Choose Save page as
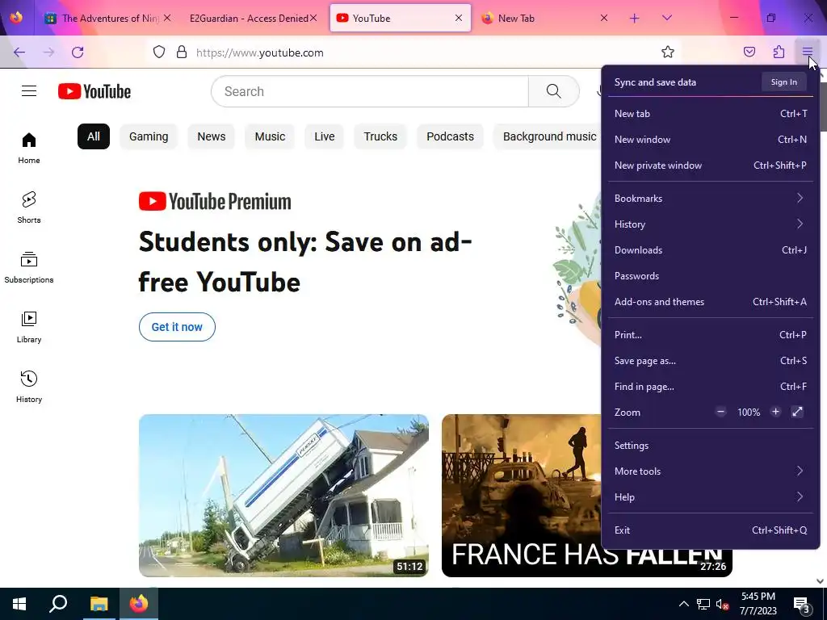The height and width of the screenshot is (620, 827). [x=710, y=361]
